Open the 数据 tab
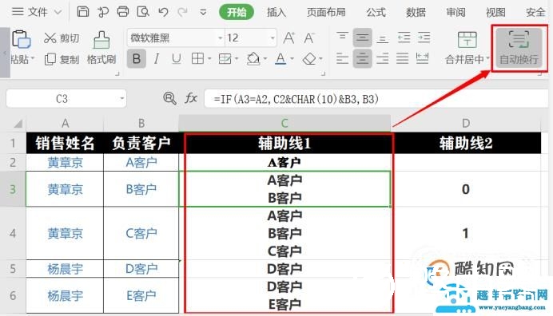The image size is (553, 316). pos(416,12)
